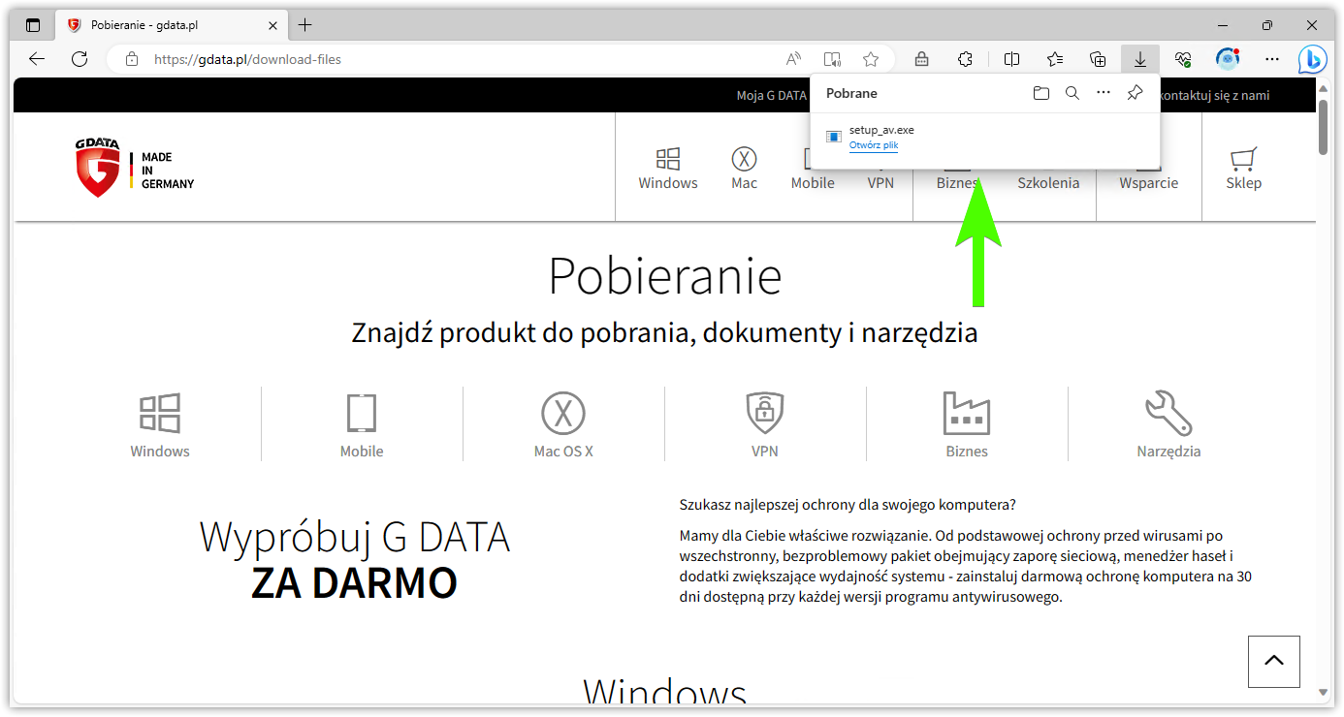Viewport: 1344px width, 717px height.
Task: Click the vertical page scrollbar thumb
Action: pos(1324,126)
